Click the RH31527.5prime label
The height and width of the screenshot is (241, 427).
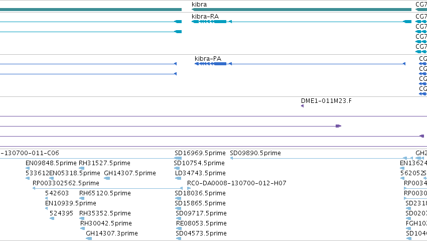104,163
